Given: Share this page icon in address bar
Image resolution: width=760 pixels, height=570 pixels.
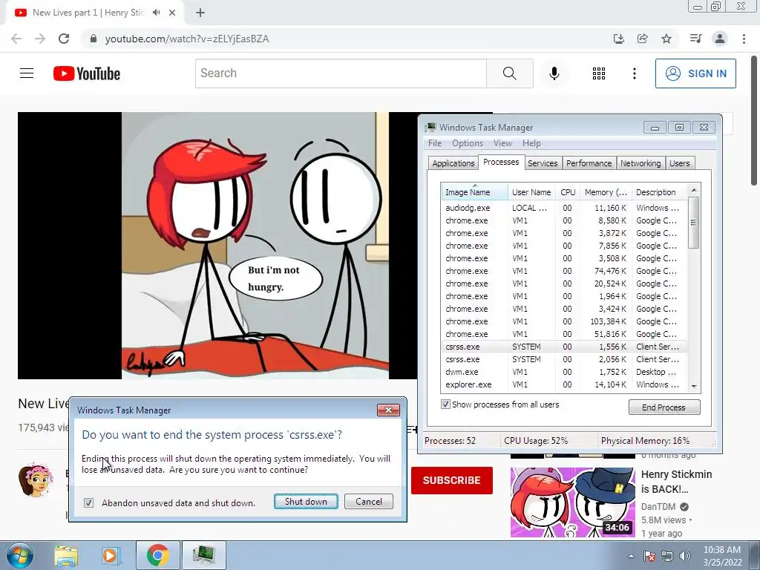Looking at the screenshot, I should tap(643, 39).
